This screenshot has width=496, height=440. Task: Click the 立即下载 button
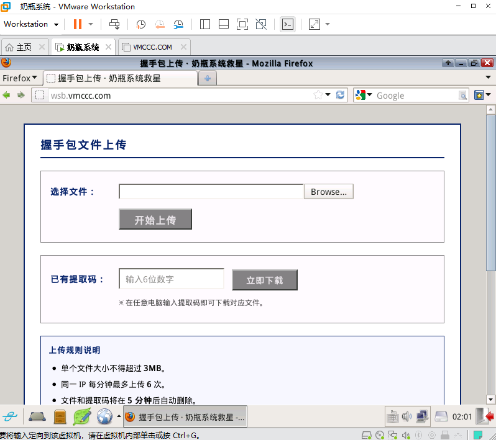(265, 280)
